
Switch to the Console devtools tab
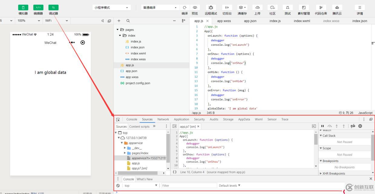point(132,119)
